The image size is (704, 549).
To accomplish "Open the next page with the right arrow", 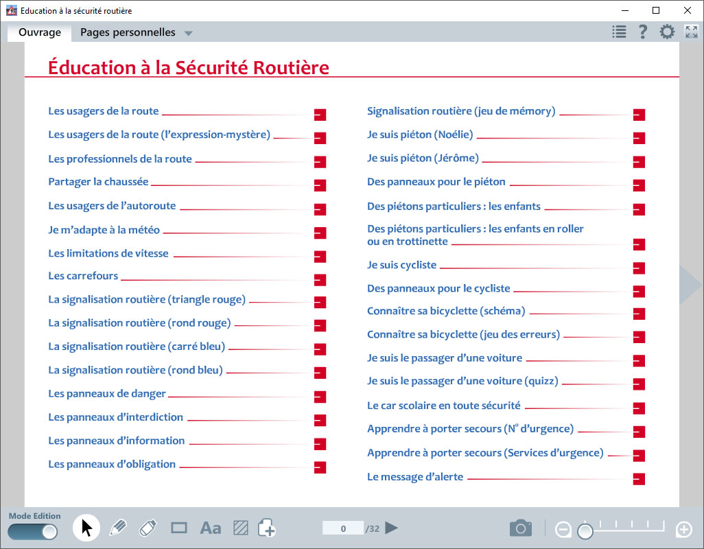I will click(x=391, y=528).
